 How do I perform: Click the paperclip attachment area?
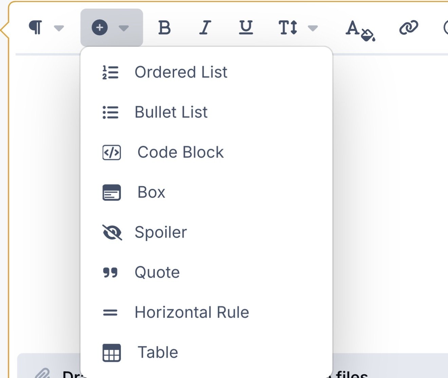coord(43,373)
